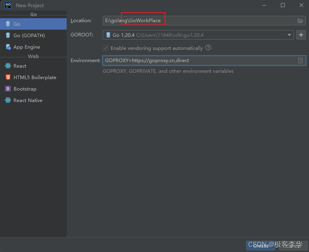Click the HTML5 shield icon
This screenshot has height=252, width=309.
click(8, 77)
